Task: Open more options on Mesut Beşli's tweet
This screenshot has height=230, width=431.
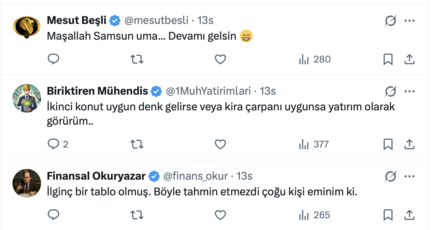Action: [409, 21]
